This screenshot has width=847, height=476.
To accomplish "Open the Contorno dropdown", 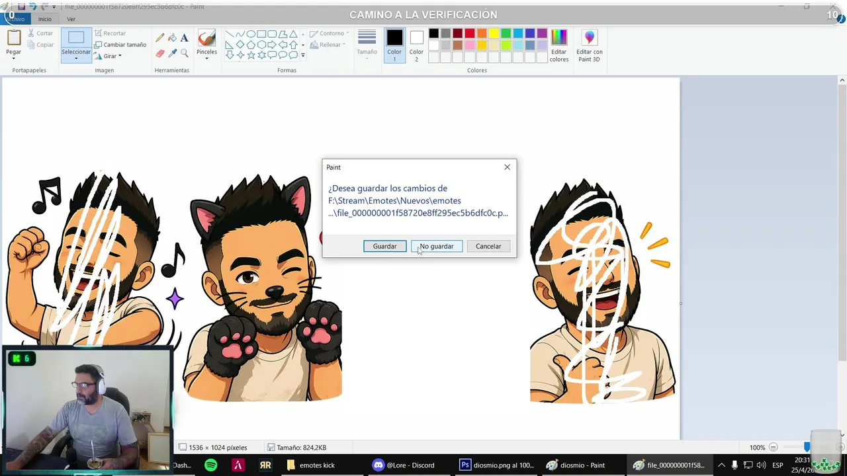I will coord(330,33).
